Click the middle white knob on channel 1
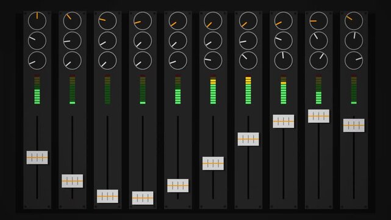Viewport: 391px width, 220px height. (x=37, y=41)
